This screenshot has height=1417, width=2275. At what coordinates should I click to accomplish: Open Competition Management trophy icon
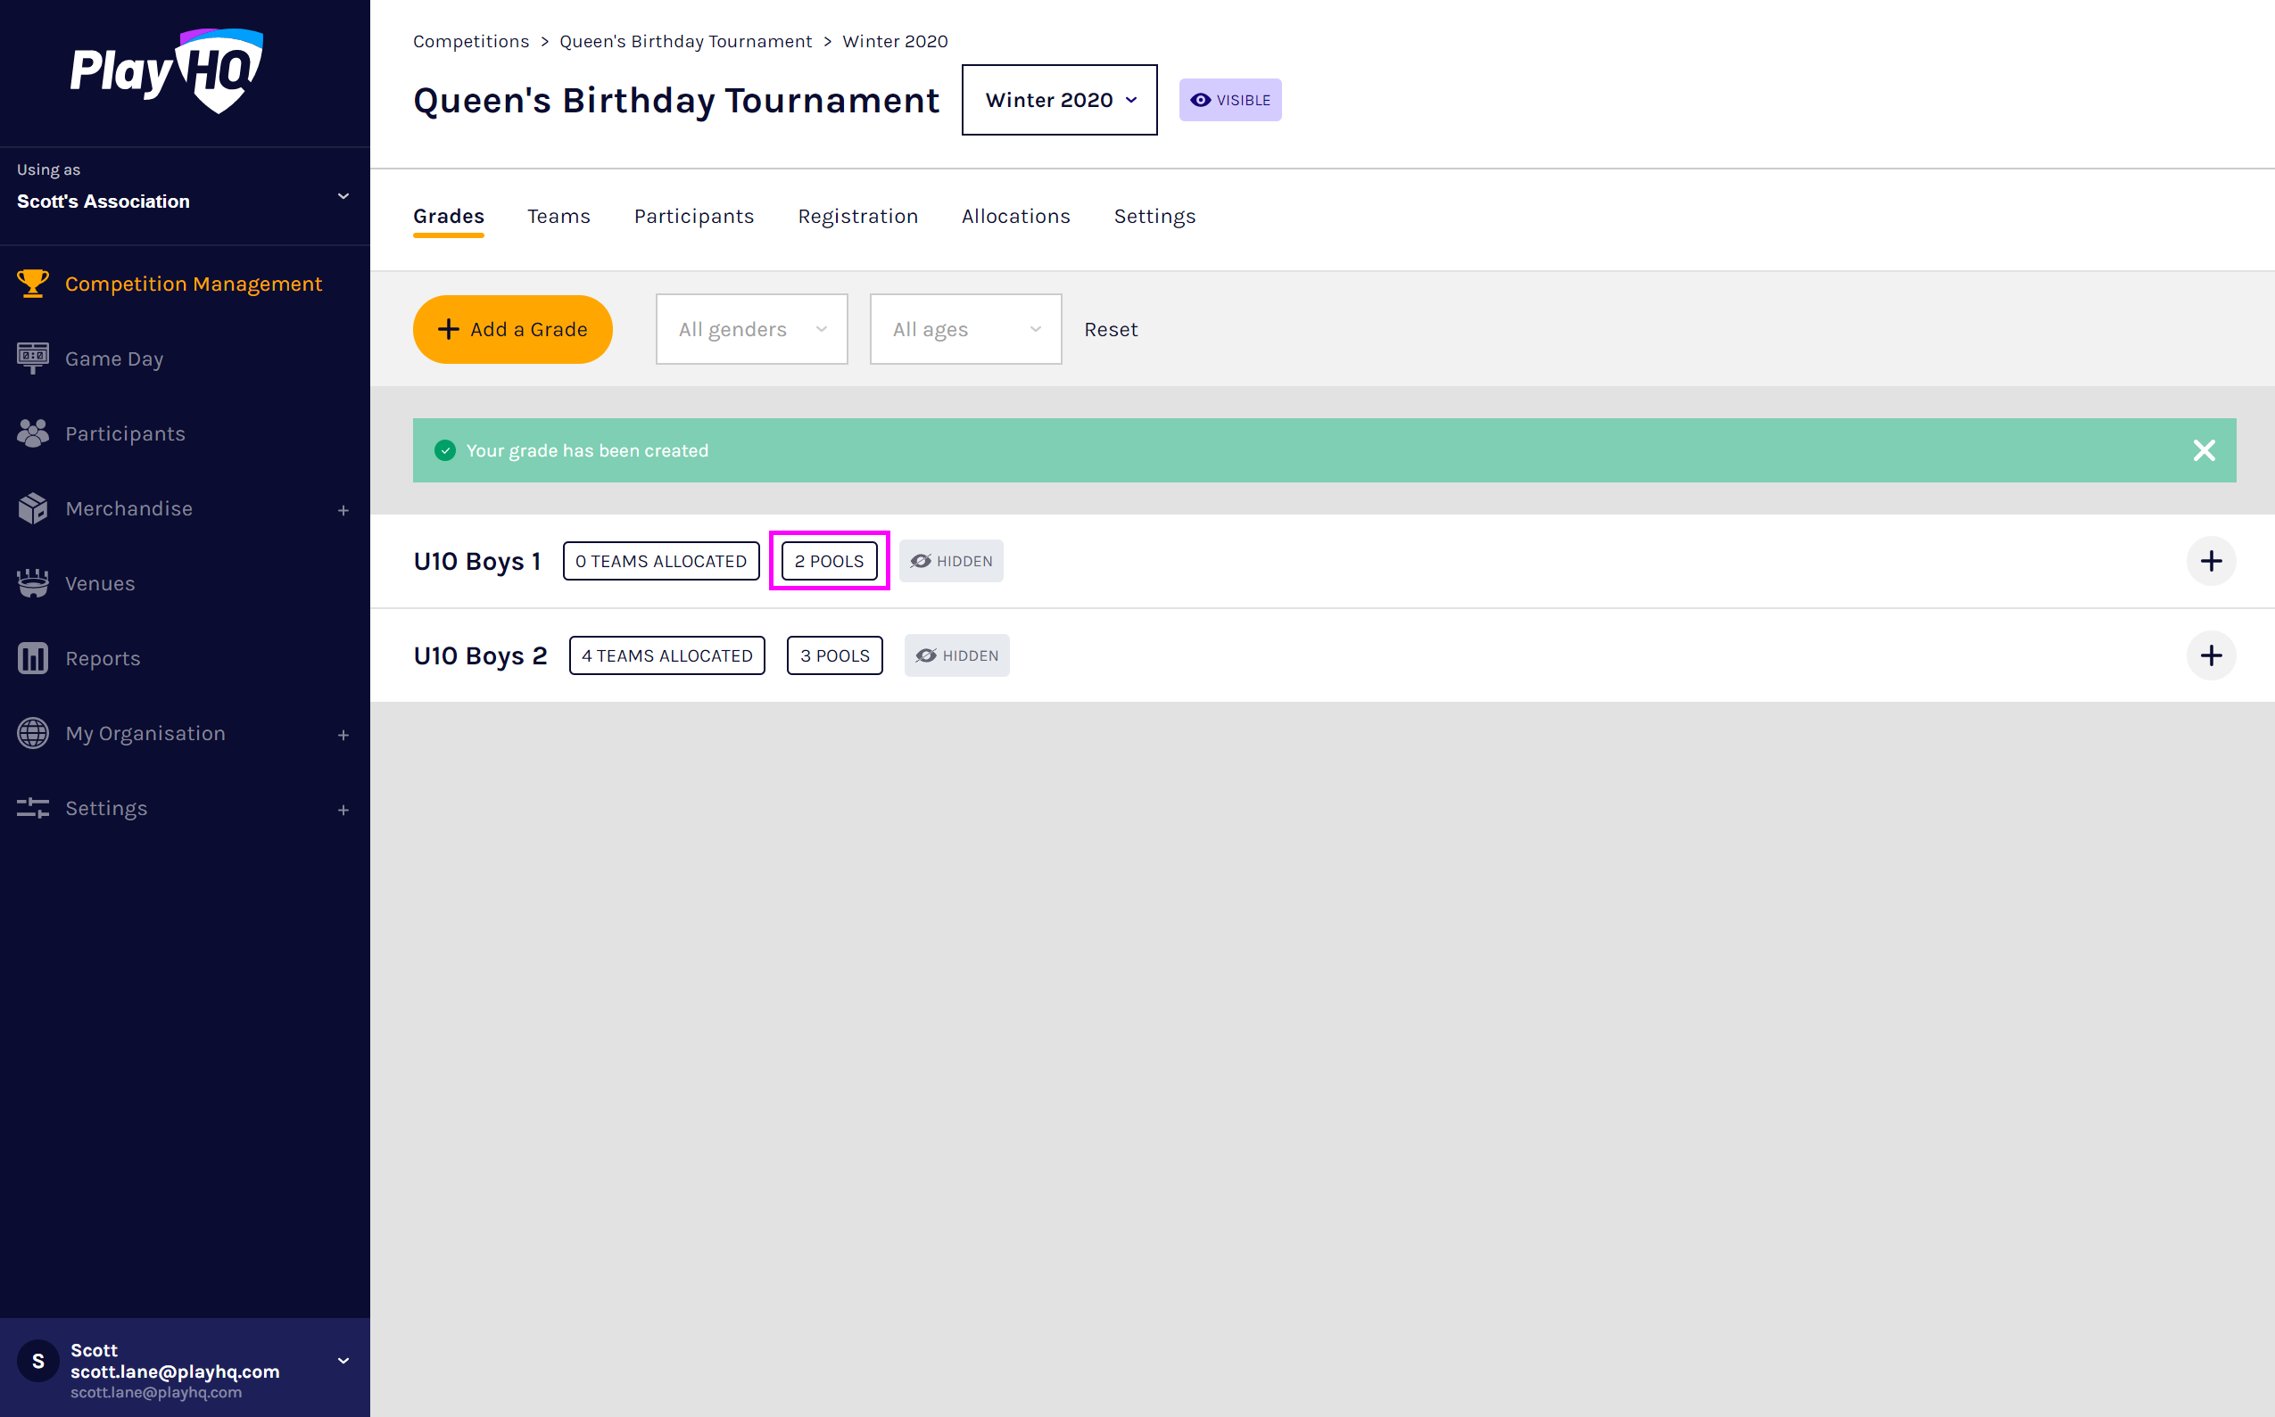click(33, 283)
